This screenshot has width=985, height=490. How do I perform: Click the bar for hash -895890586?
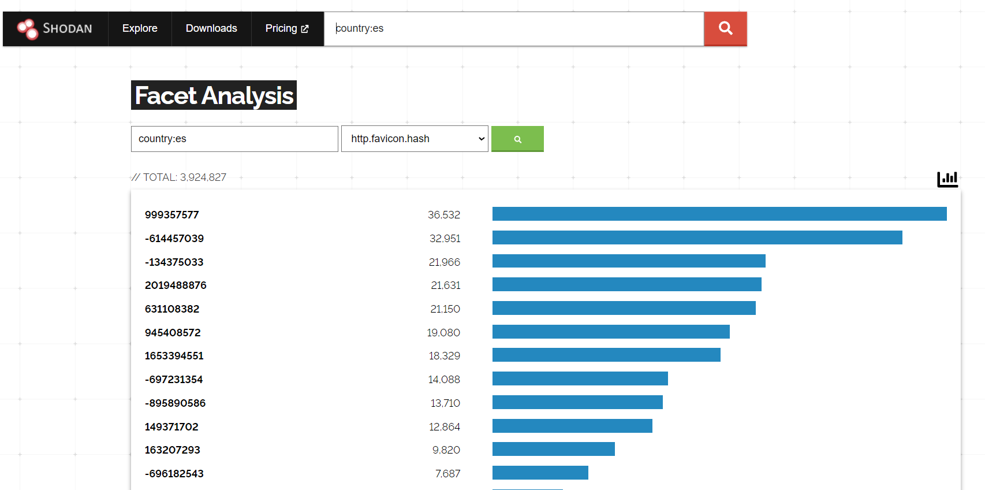click(577, 402)
